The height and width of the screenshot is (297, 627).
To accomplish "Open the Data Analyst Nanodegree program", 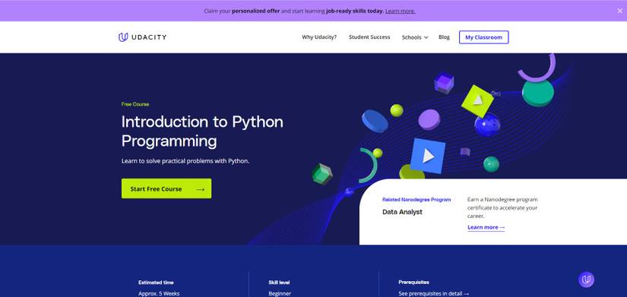I will 402,212.
